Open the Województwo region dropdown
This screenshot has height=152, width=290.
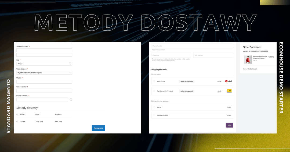coord(44,73)
